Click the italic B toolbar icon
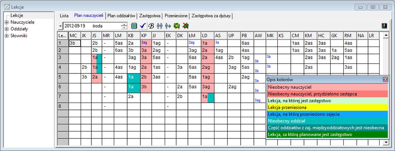This screenshot has width=395, height=151. (151, 26)
